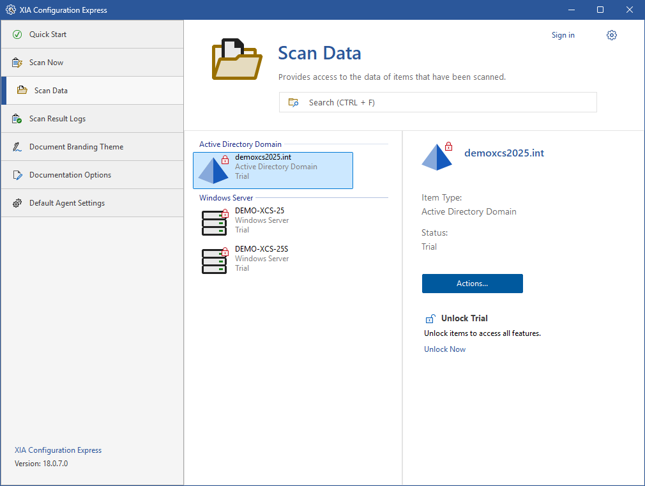Click the Quick Start checkmark icon
This screenshot has width=645, height=486.
[x=17, y=34]
